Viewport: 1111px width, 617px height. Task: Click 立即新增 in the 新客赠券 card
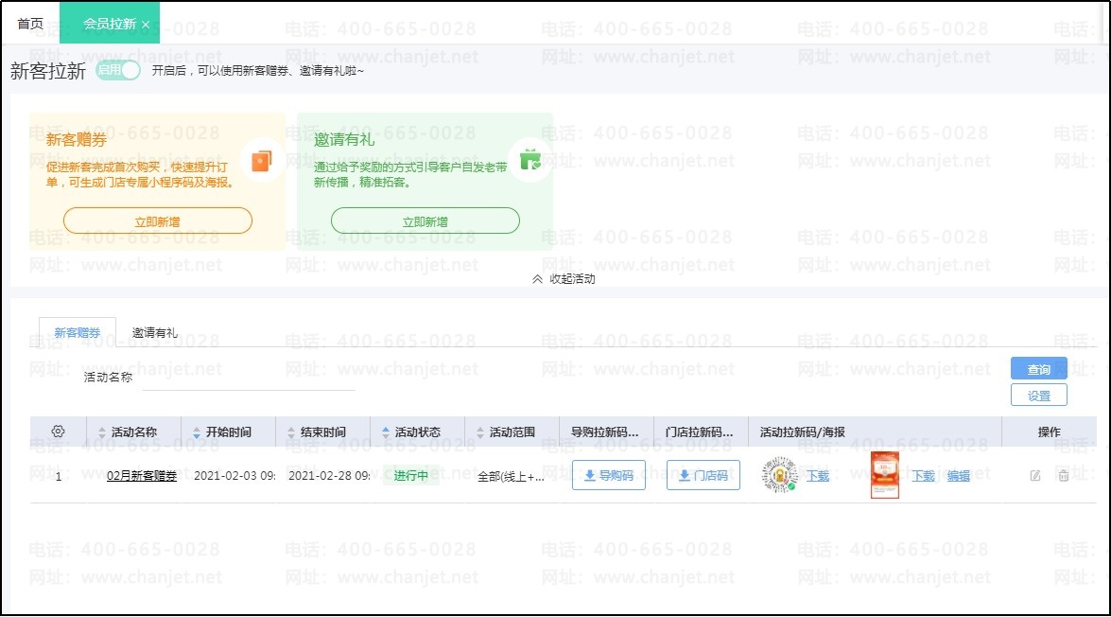click(x=157, y=221)
